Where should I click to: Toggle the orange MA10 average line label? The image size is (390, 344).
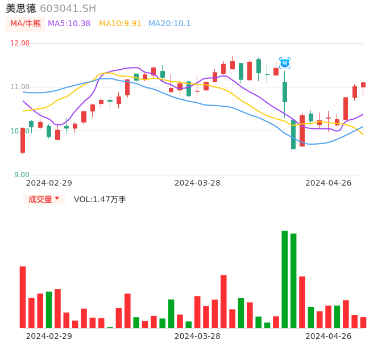coord(120,24)
